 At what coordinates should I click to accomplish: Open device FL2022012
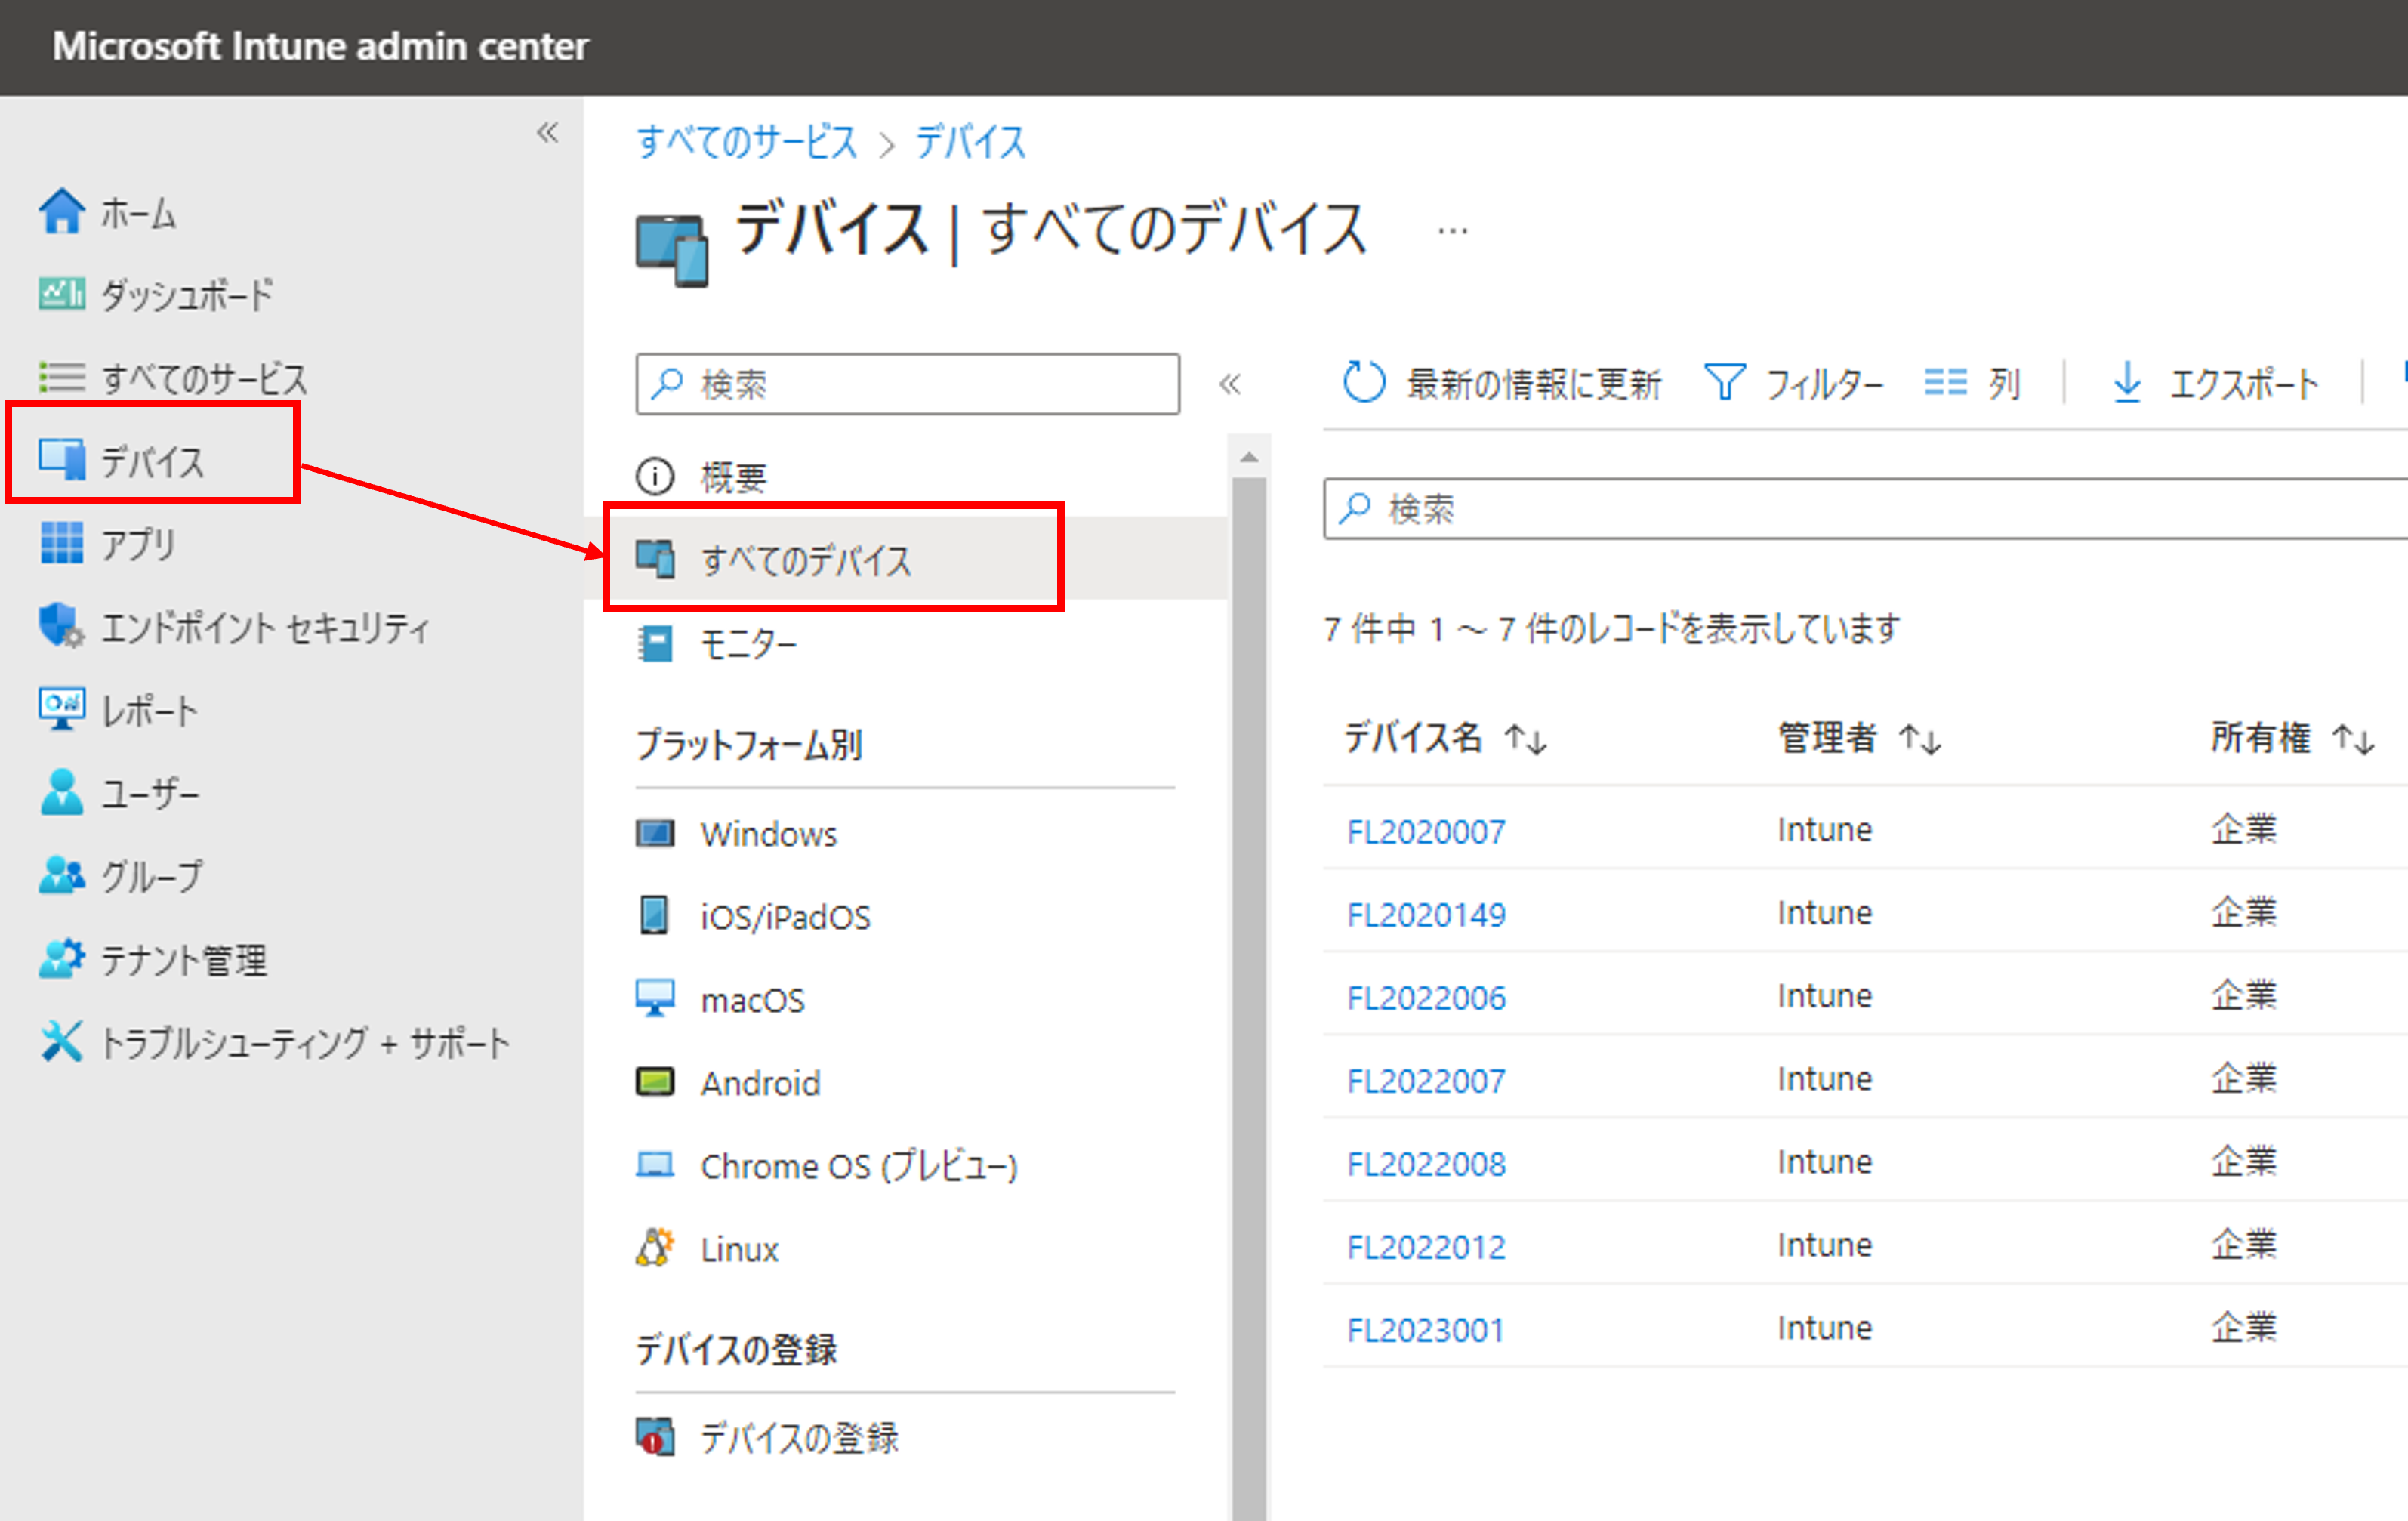coord(1426,1246)
